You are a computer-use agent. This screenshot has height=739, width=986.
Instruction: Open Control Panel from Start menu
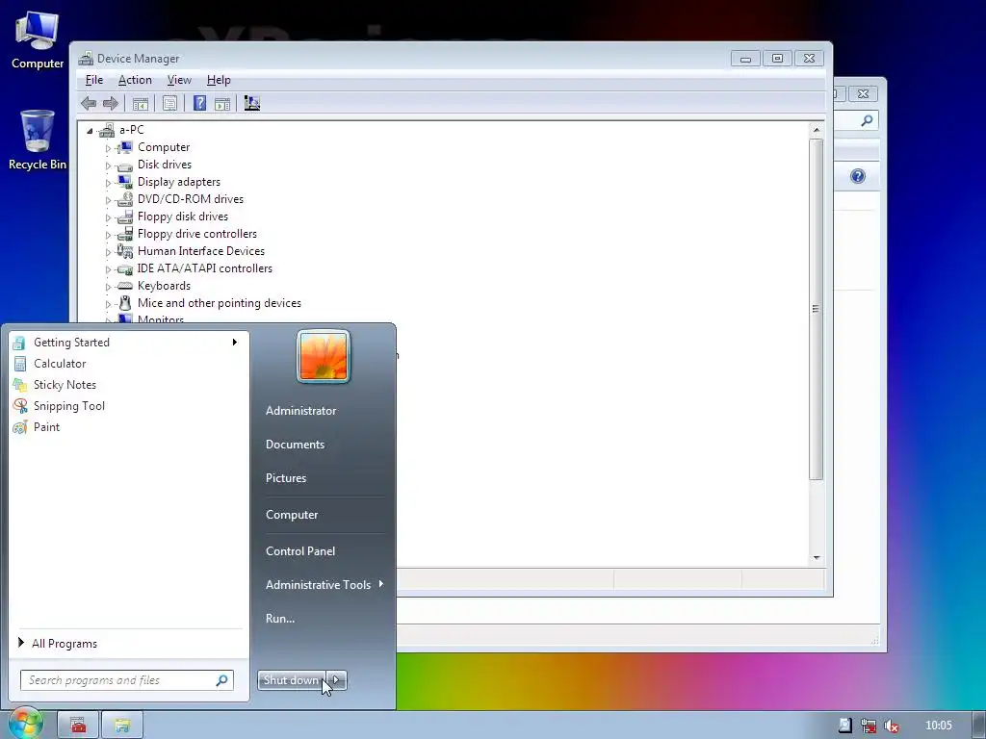[300, 551]
